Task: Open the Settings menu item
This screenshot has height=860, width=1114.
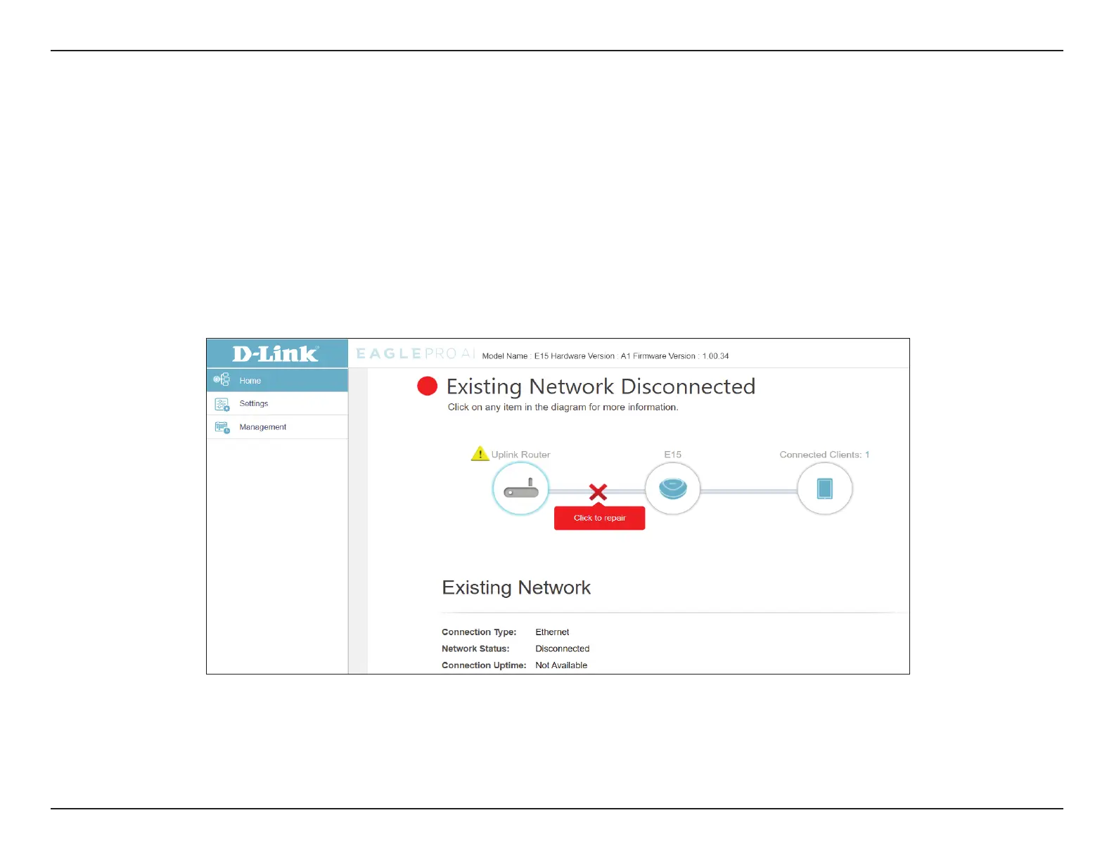Action: click(277, 403)
